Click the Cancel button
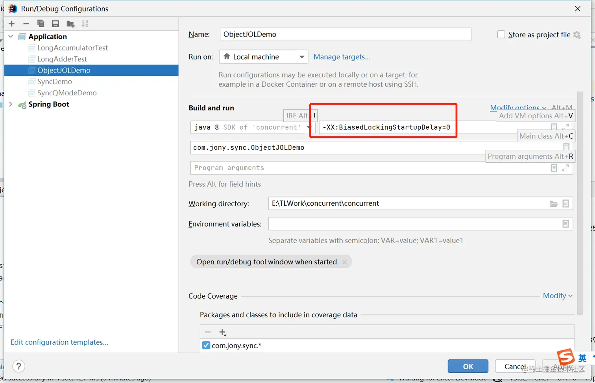The height and width of the screenshot is (383, 595). click(x=515, y=366)
